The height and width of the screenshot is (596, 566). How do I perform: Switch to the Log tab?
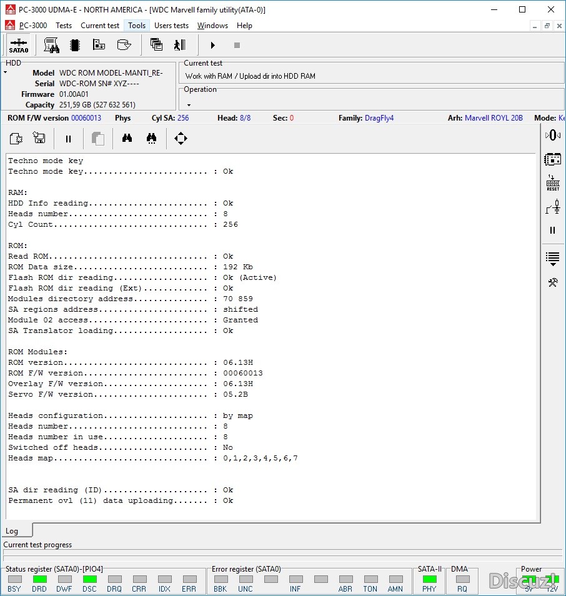(12, 531)
